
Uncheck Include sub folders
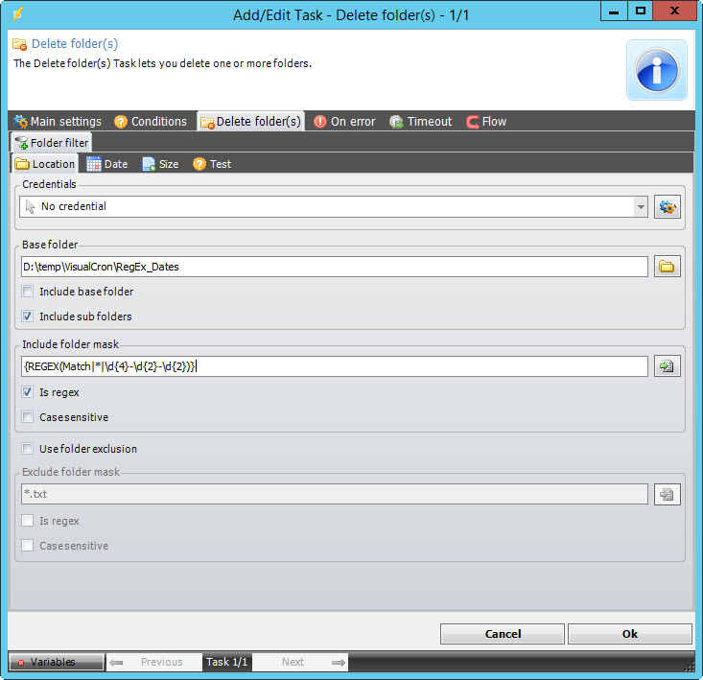pos(27,317)
